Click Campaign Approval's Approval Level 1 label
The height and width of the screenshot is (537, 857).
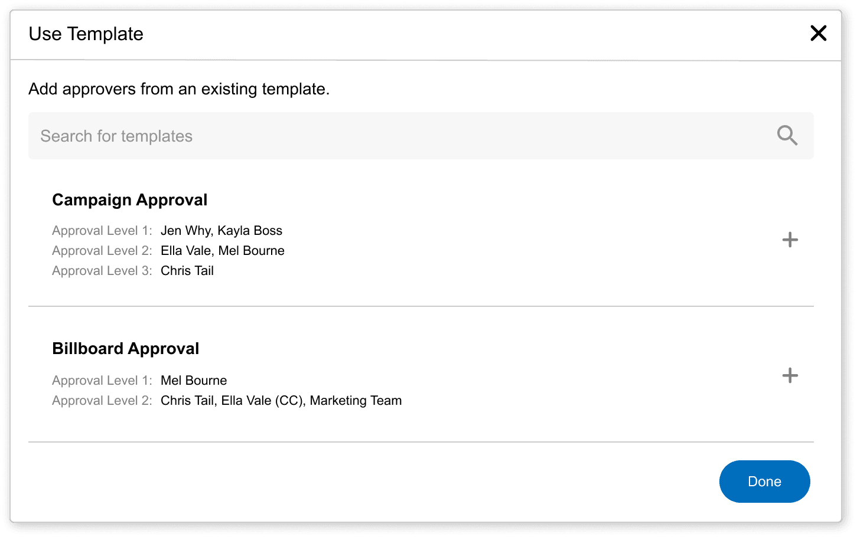click(102, 231)
